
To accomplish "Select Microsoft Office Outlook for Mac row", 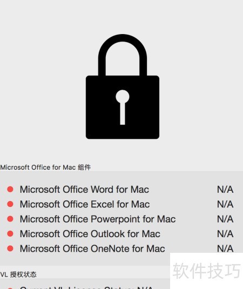I will click(x=122, y=234).
